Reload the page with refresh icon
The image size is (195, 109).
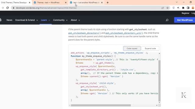[7, 8]
